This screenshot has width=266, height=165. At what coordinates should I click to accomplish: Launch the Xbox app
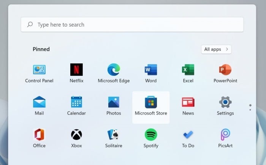coord(76,138)
